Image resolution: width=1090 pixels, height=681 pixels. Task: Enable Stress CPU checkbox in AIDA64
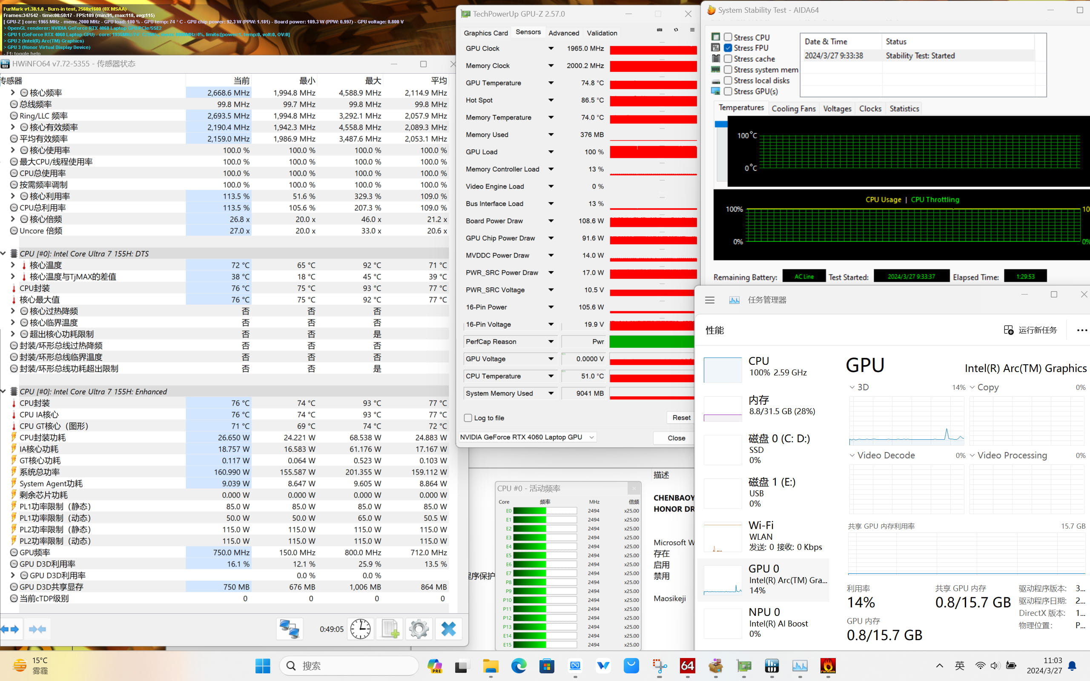(728, 37)
